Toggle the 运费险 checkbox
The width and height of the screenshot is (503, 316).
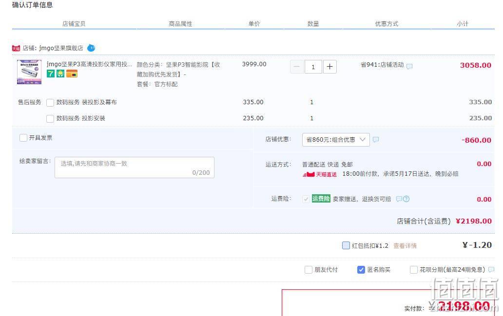(306, 199)
